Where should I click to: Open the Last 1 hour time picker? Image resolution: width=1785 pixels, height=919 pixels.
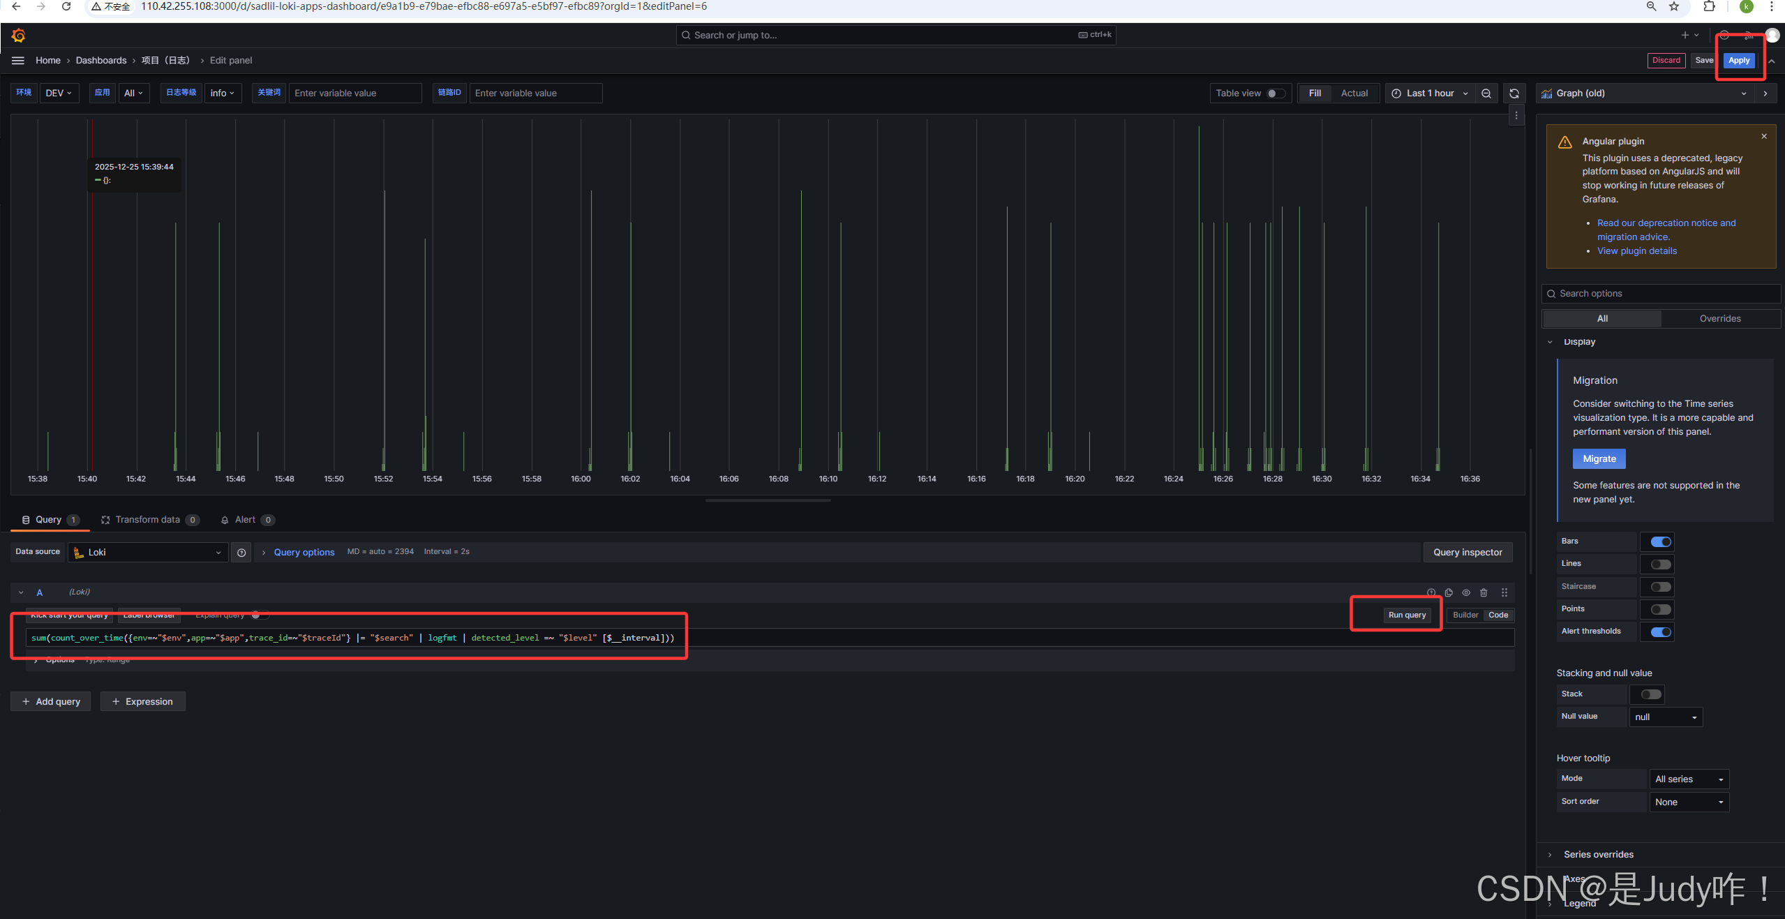pos(1430,94)
